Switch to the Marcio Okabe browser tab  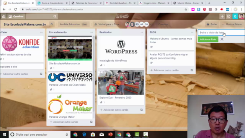pos(188,3)
